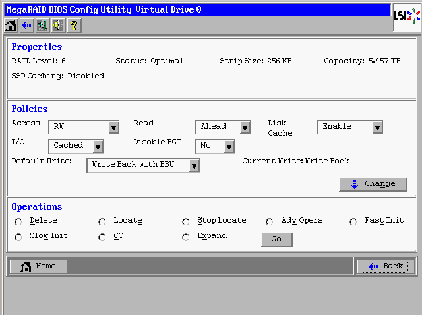Select the Adv Opers radio button
The image size is (422, 315).
click(270, 222)
